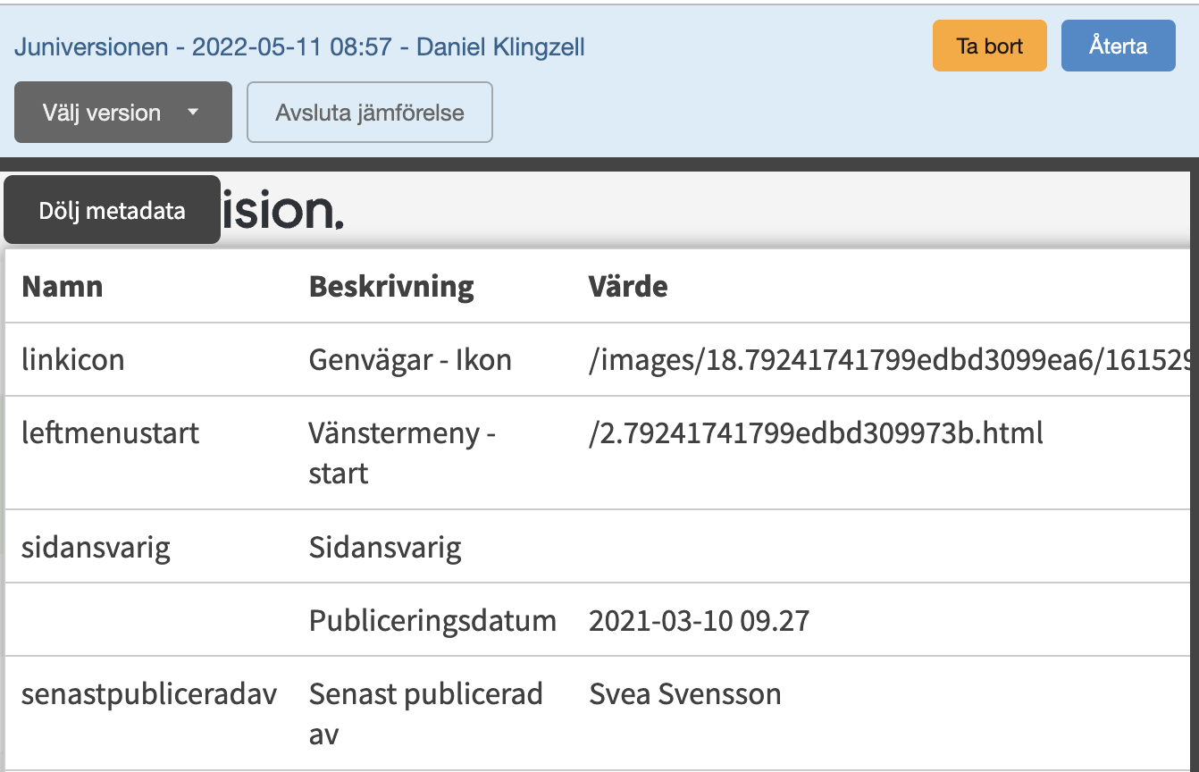The width and height of the screenshot is (1199, 772).
Task: Click the Namn column header
Action: [x=63, y=287]
